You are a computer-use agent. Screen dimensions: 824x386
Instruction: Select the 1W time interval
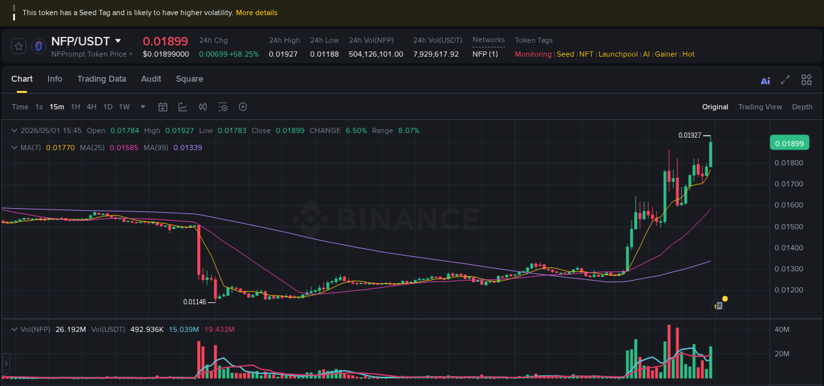124,107
